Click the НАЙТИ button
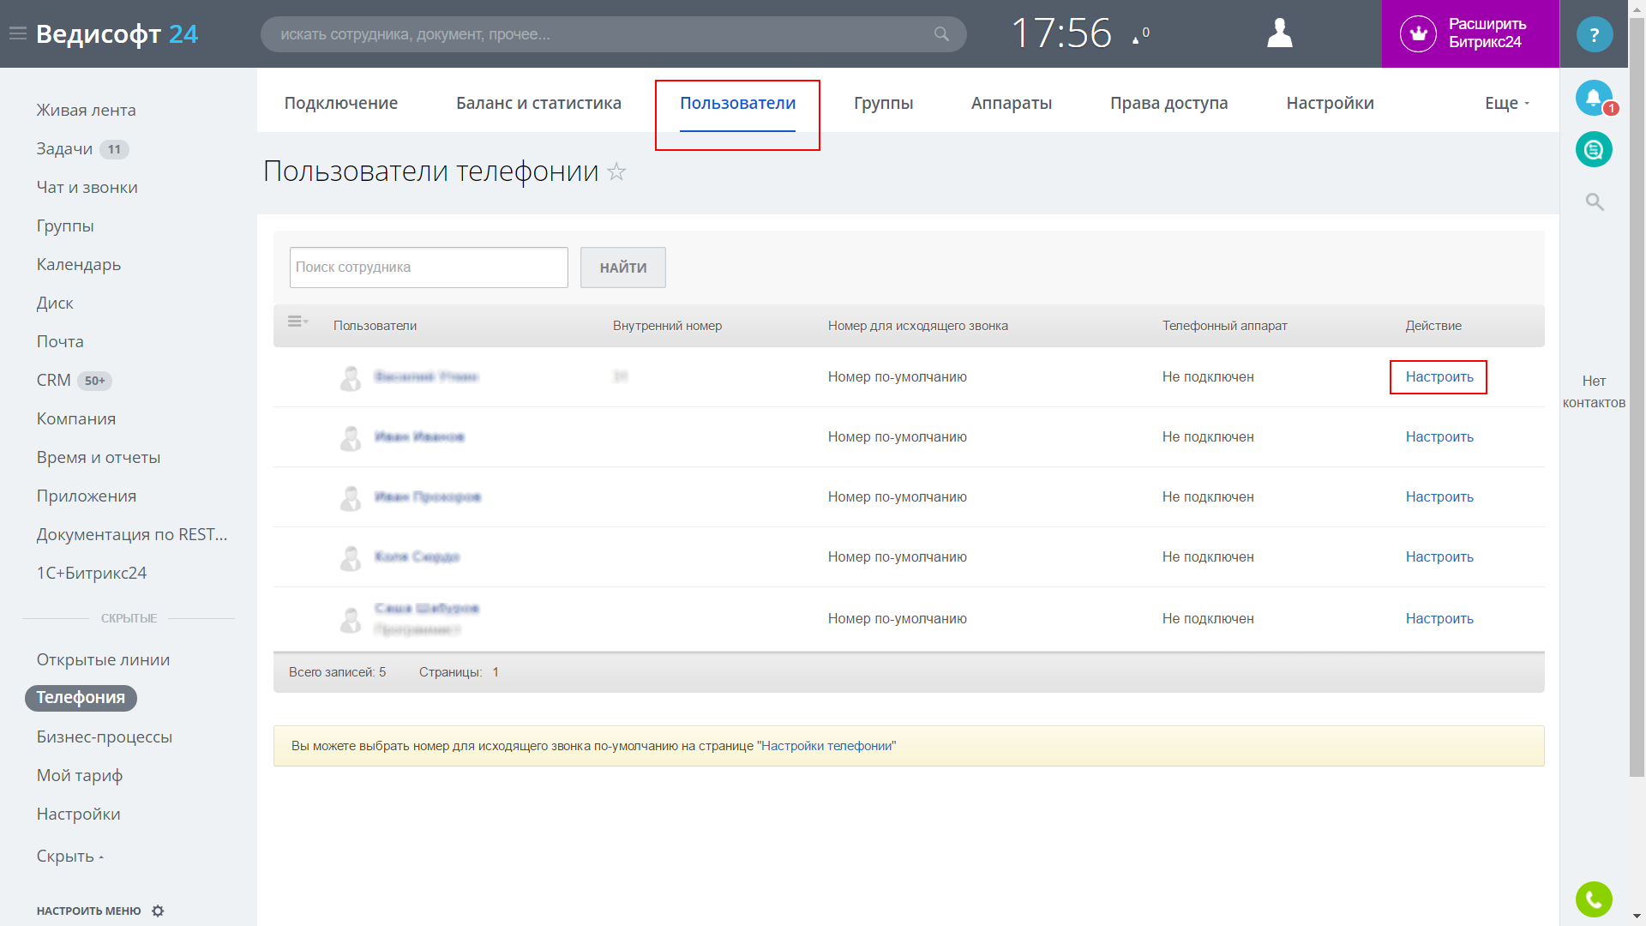Viewport: 1646px width, 926px height. point(622,268)
